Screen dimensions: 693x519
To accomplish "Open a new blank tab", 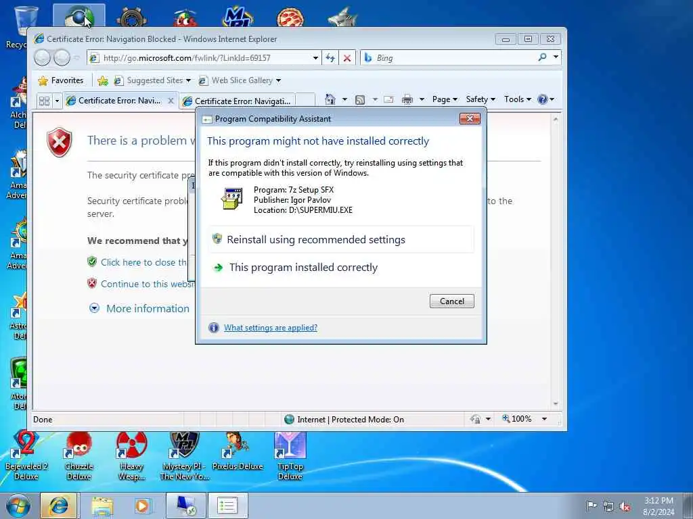I will (305, 101).
